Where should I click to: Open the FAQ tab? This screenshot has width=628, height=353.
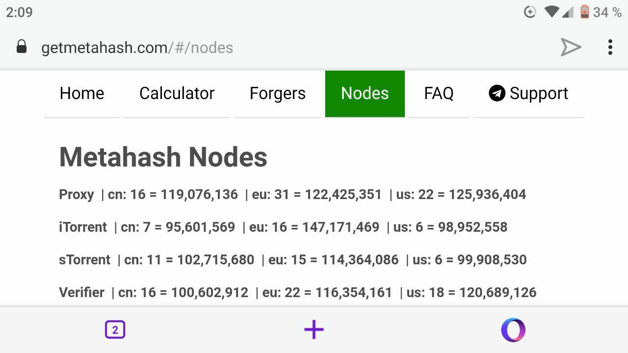point(439,93)
